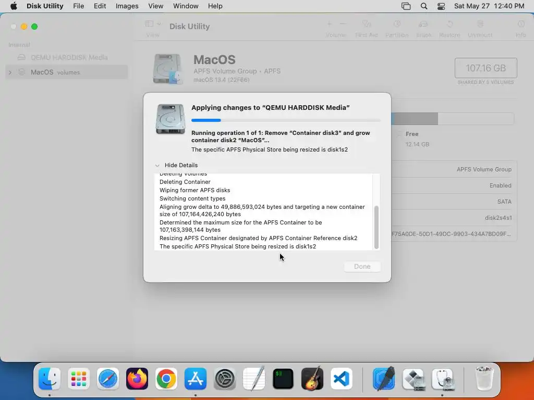Open App Store from the dock
Viewport: 534px width, 400px height.
pyautogui.click(x=196, y=379)
